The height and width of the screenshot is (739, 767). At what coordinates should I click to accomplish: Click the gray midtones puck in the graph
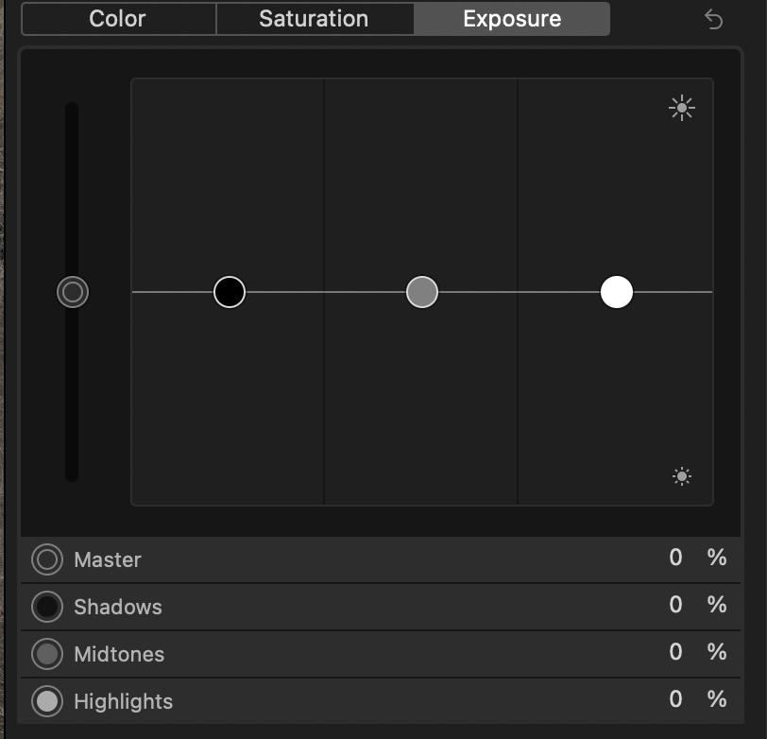(x=422, y=292)
